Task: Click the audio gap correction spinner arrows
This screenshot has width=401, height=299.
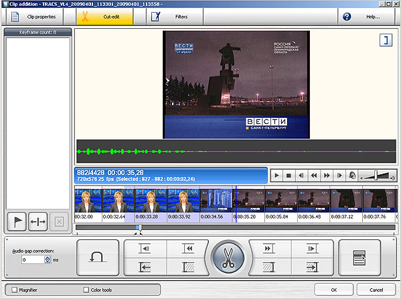Action: [48, 260]
